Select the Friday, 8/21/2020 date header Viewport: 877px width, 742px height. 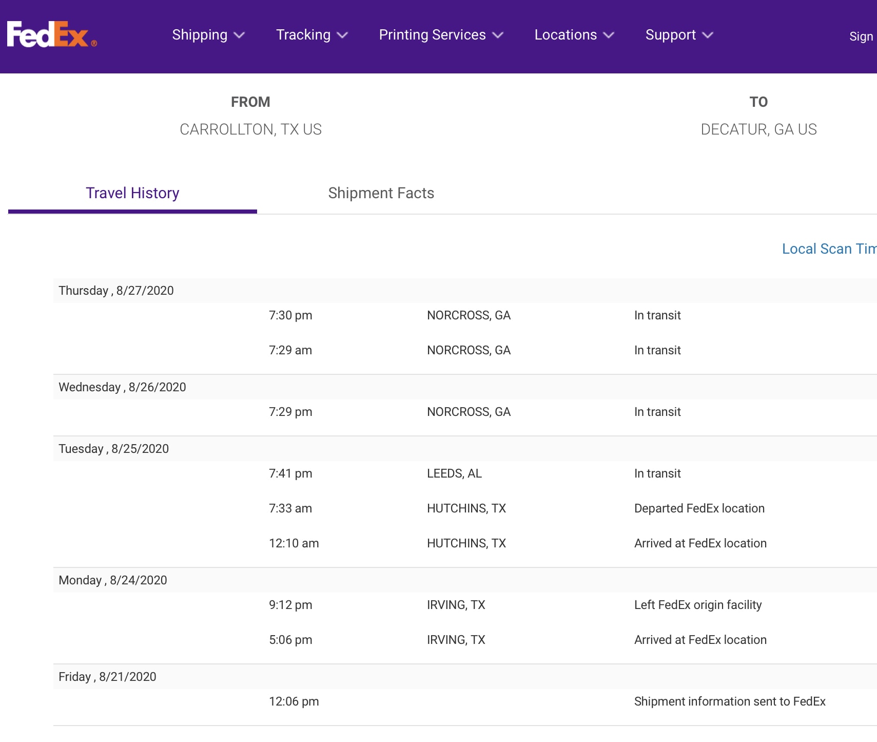point(107,677)
